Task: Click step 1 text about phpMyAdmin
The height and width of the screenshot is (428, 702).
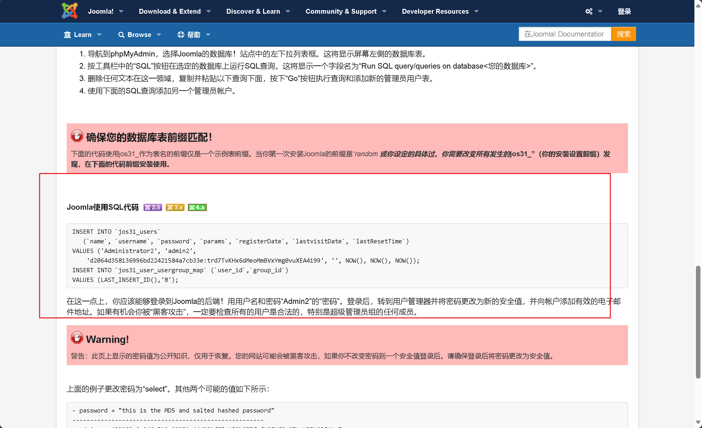Action: (x=258, y=54)
